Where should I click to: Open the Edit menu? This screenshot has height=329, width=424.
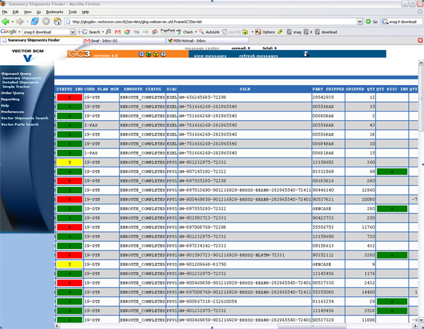(15, 12)
